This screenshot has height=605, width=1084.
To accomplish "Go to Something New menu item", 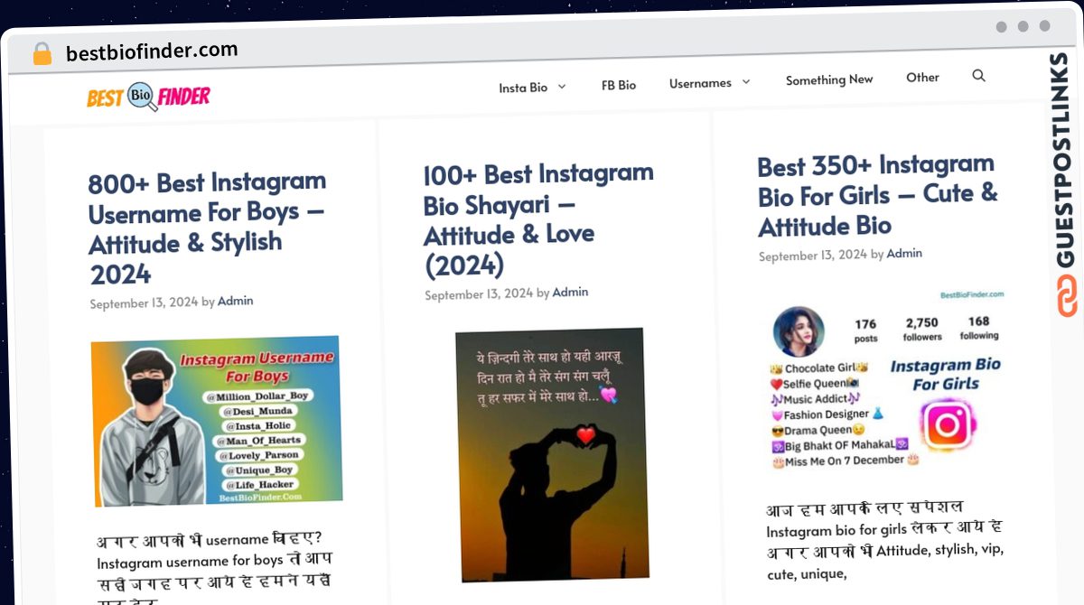I will click(x=829, y=79).
